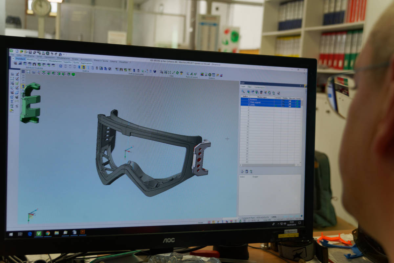Open the Layer tab in Layer panel
The image size is (394, 263).
pos(243,86)
